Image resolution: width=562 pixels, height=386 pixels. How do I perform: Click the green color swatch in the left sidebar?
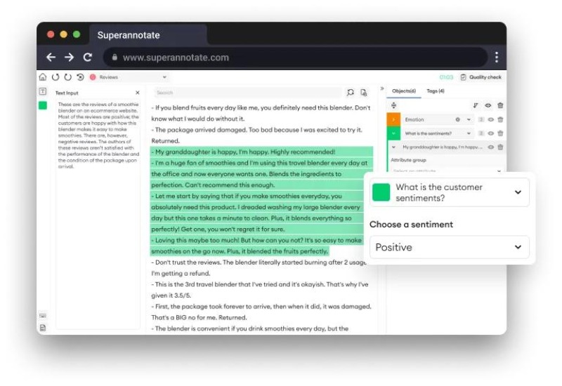[43, 105]
